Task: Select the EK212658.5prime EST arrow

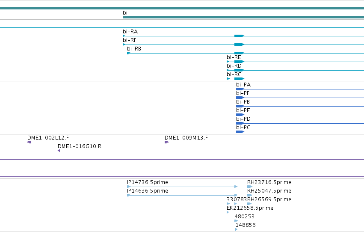Action: tap(228, 212)
